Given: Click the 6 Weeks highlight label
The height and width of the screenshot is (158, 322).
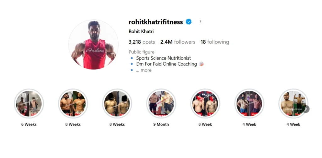Looking at the screenshot, I should pos(29,124).
